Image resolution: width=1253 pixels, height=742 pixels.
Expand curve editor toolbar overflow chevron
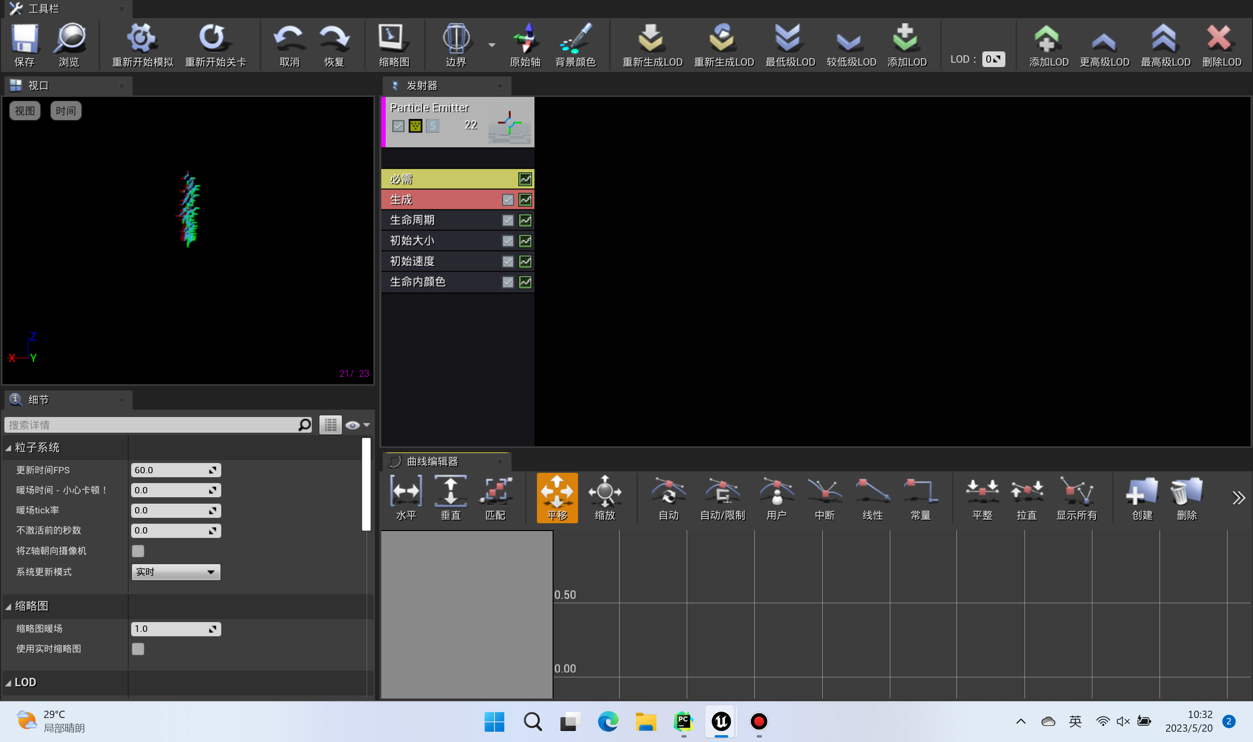click(1238, 497)
